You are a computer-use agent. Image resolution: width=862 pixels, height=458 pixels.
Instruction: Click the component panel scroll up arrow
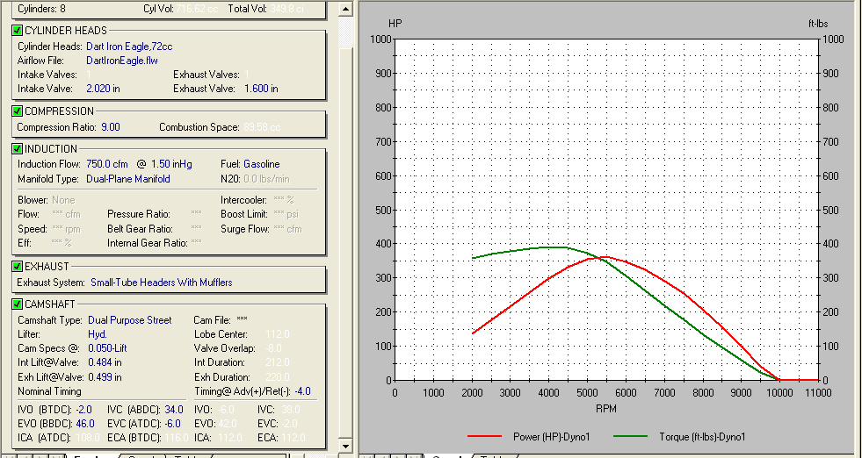pos(347,7)
